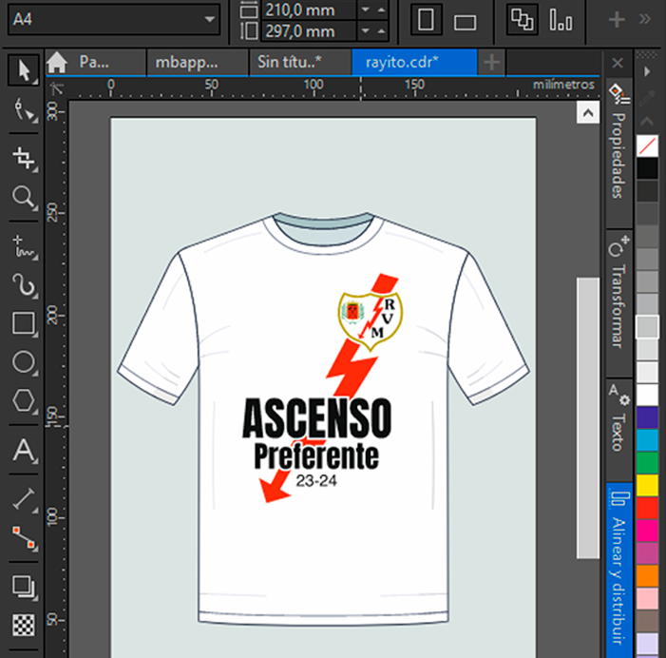Set page to portrait orientation
This screenshot has width=666, height=658.
pyautogui.click(x=428, y=20)
